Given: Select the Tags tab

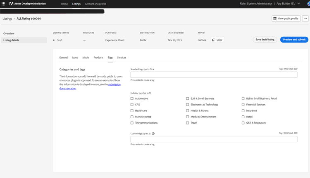Looking at the screenshot, I should 110,58.
